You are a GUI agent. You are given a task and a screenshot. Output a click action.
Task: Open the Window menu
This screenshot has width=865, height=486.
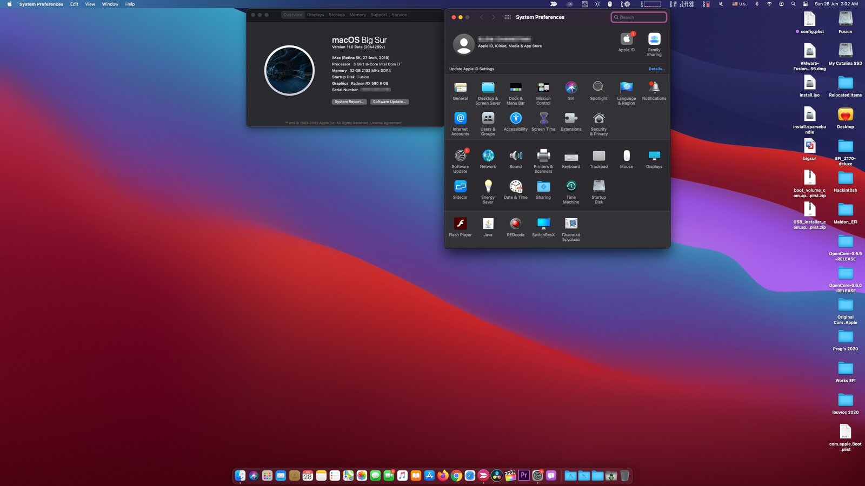pyautogui.click(x=110, y=4)
